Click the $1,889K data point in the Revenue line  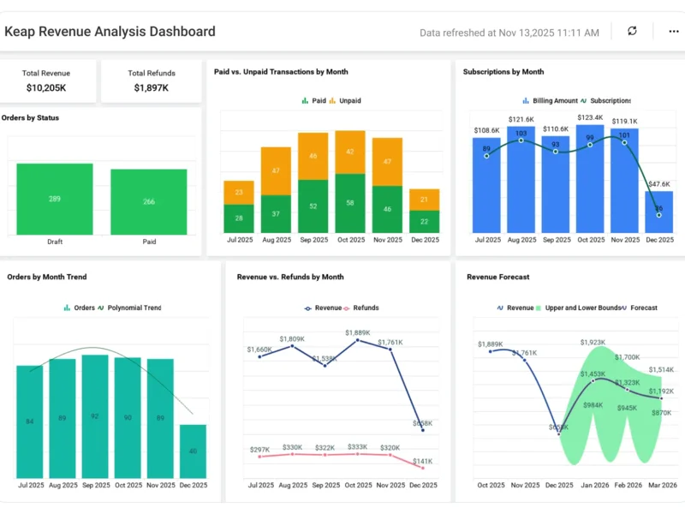pyautogui.click(x=357, y=341)
